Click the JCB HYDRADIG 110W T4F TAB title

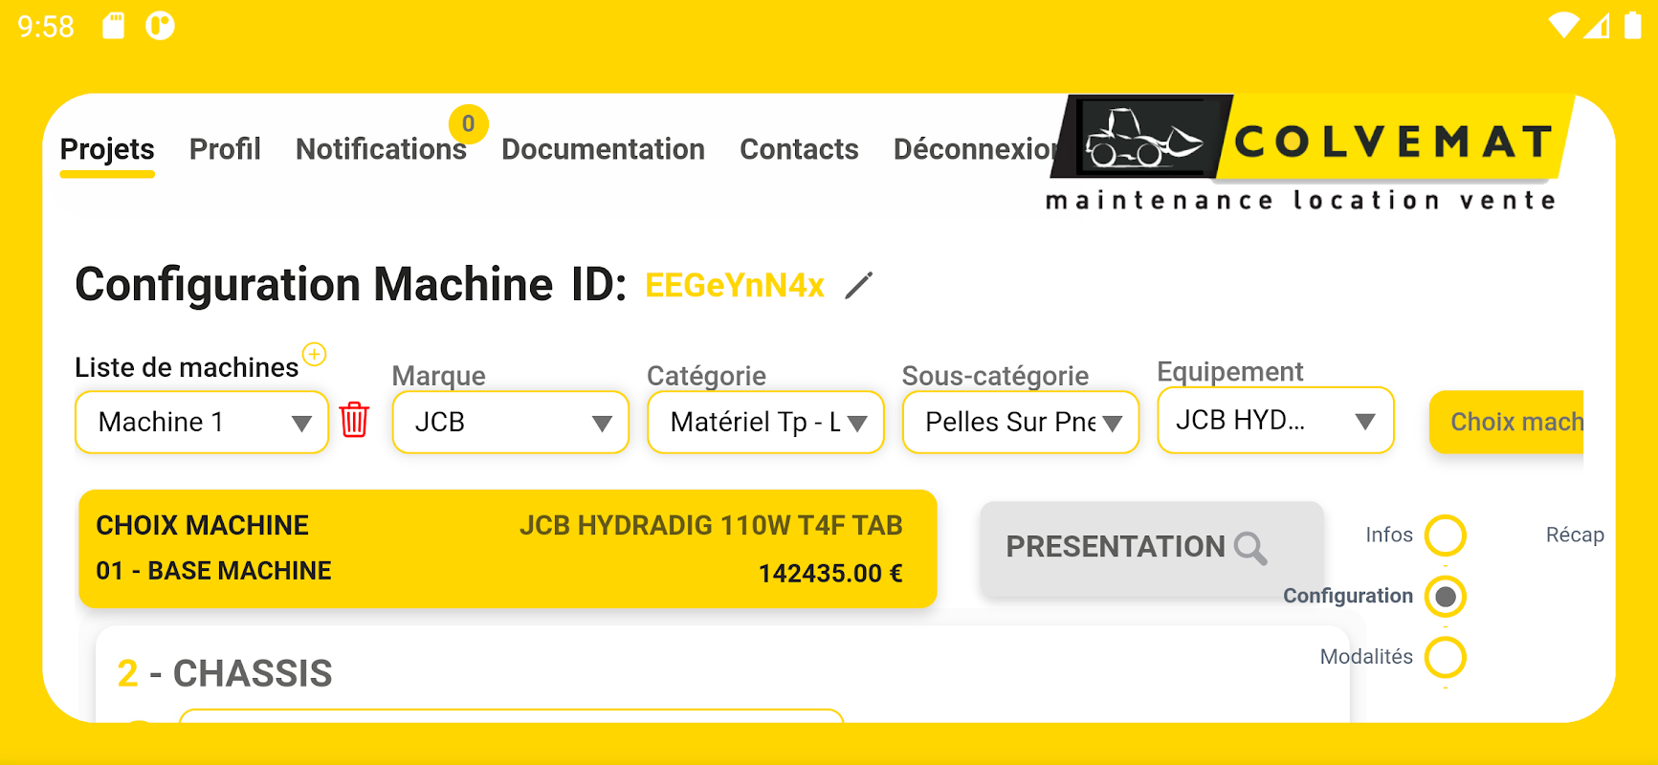point(711,526)
